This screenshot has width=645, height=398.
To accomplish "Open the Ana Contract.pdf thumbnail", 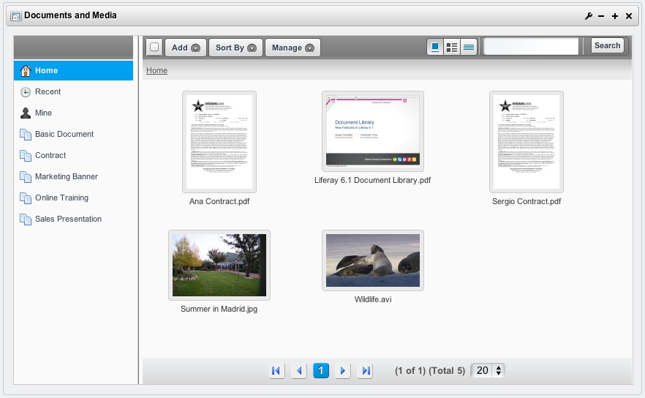I will [219, 142].
